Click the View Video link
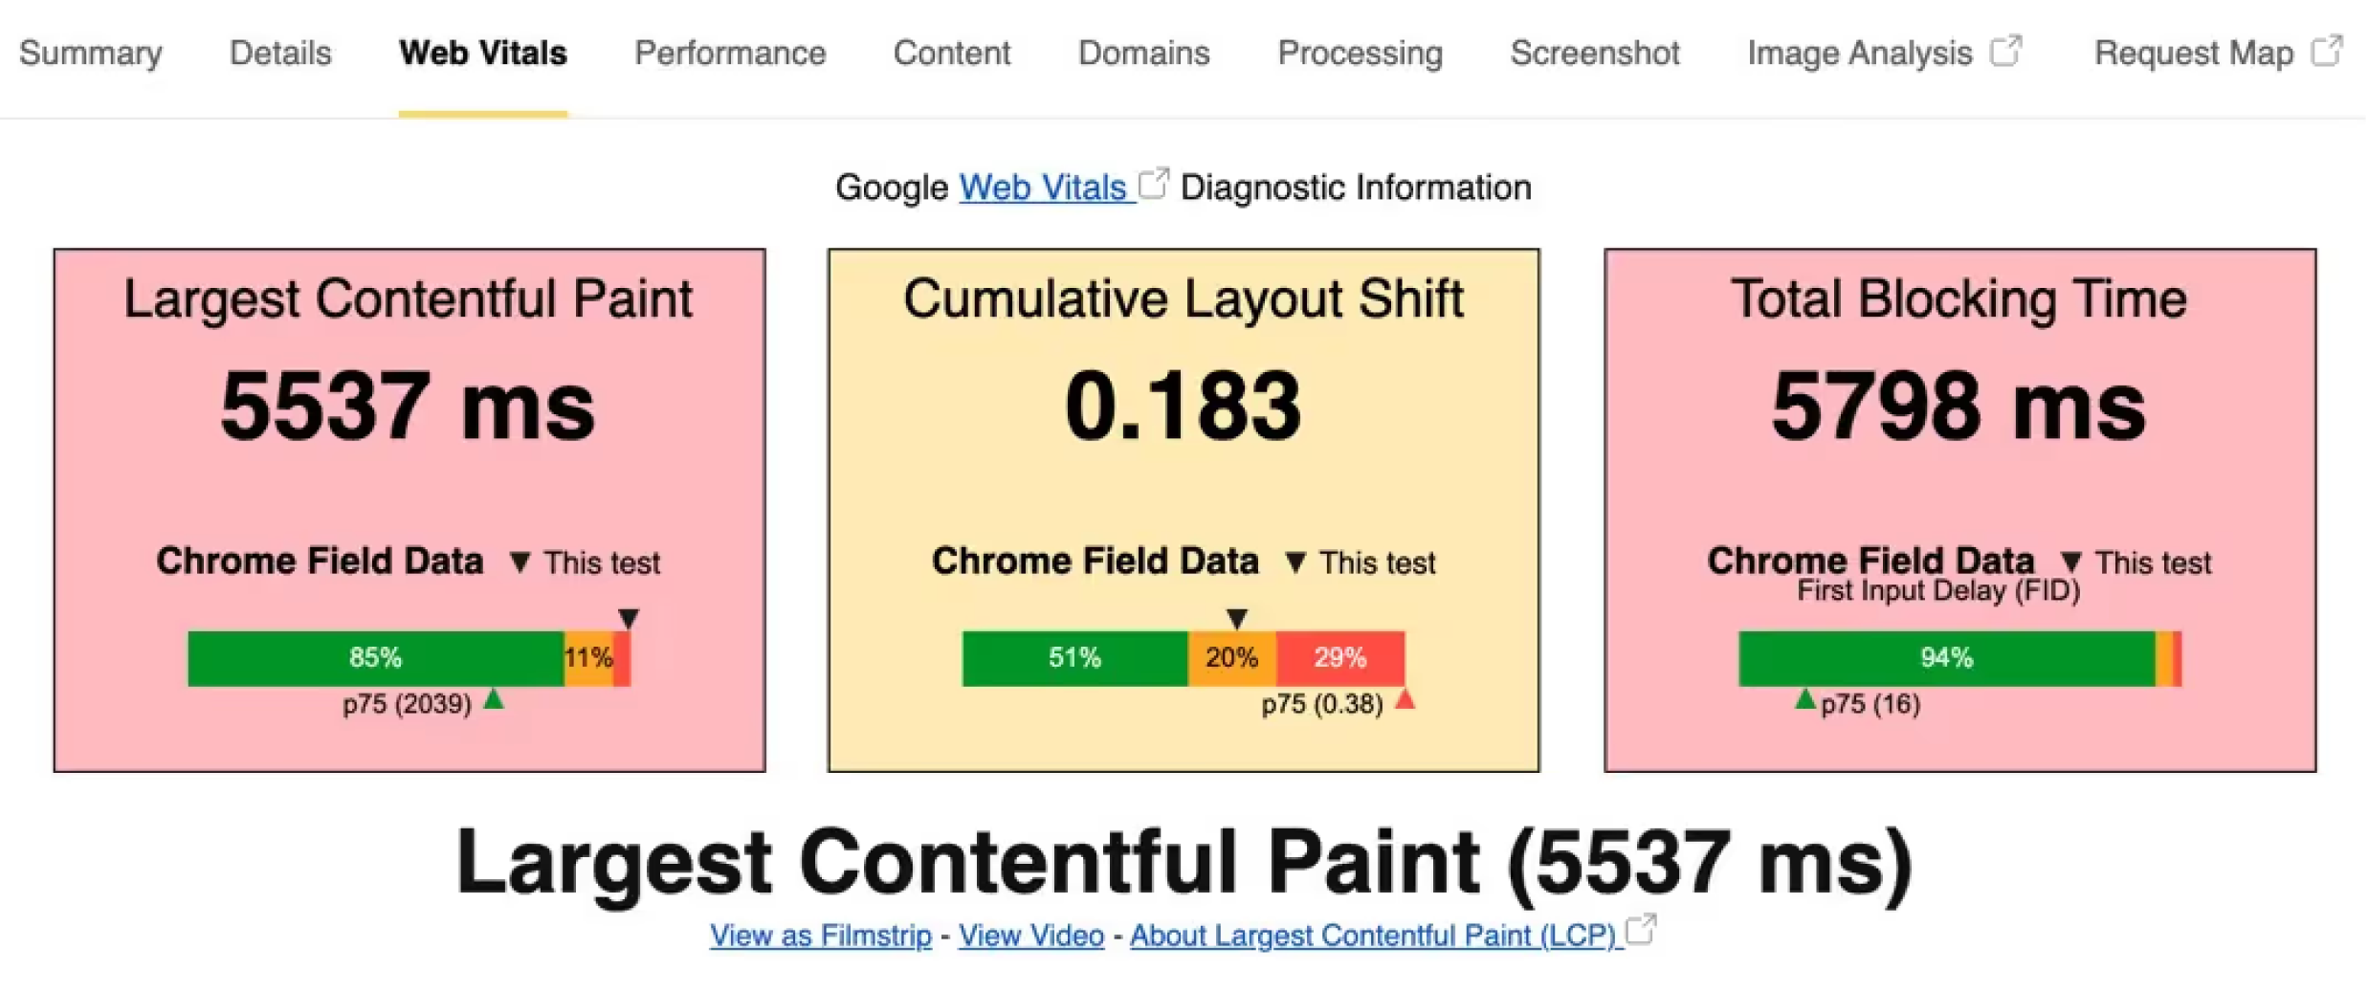This screenshot has height=992, width=2368. (x=1031, y=935)
